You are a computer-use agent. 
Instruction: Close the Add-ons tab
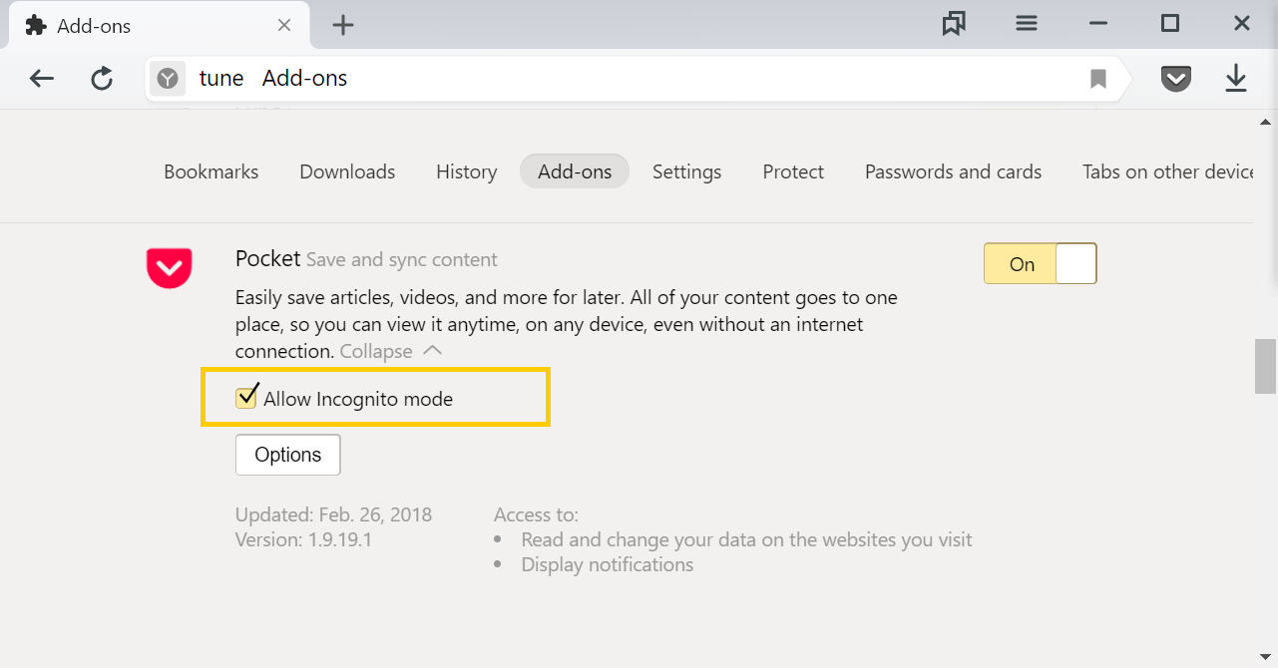point(284,25)
